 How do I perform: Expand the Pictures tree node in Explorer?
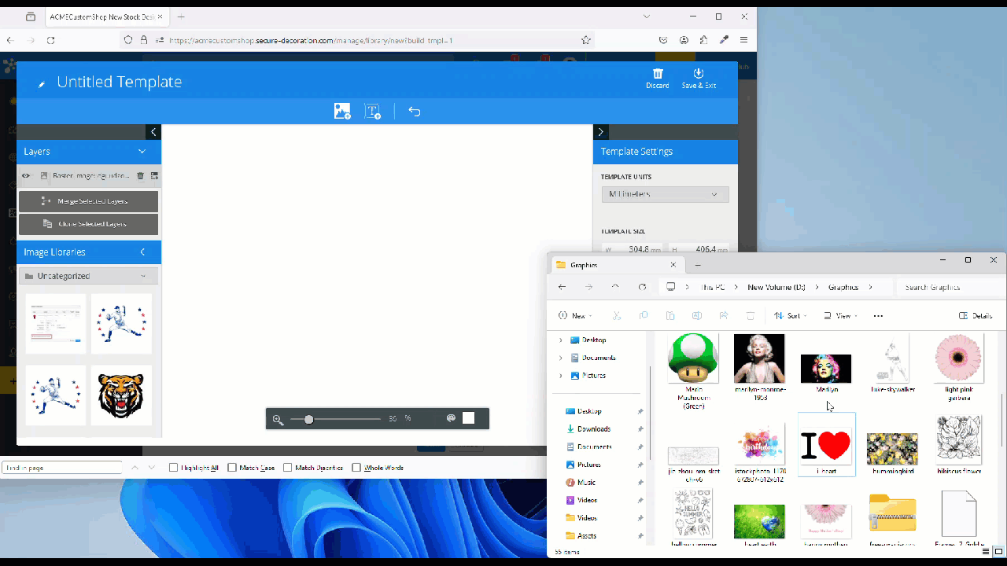pos(561,376)
